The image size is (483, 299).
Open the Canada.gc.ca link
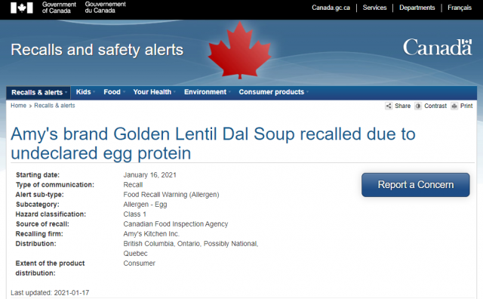331,8
